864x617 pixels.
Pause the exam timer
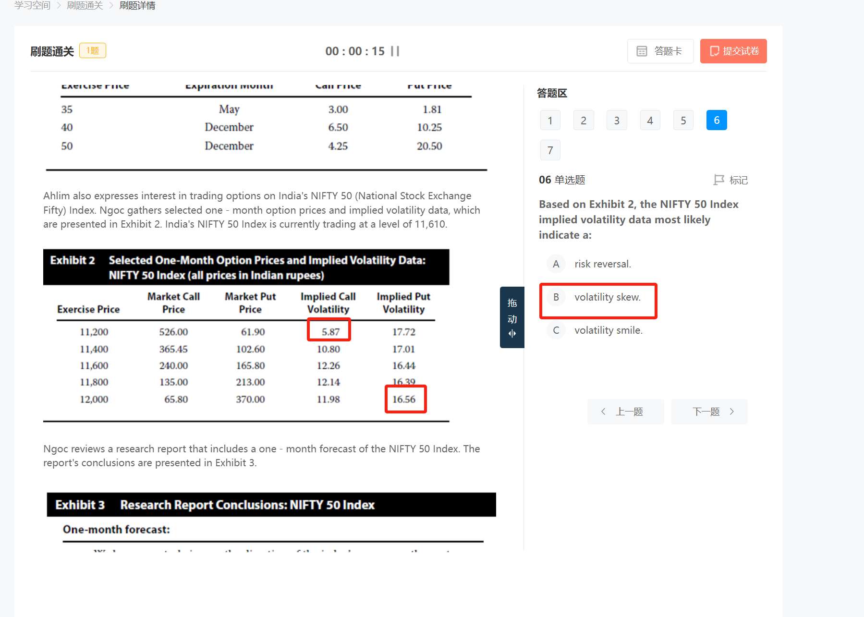tap(395, 51)
